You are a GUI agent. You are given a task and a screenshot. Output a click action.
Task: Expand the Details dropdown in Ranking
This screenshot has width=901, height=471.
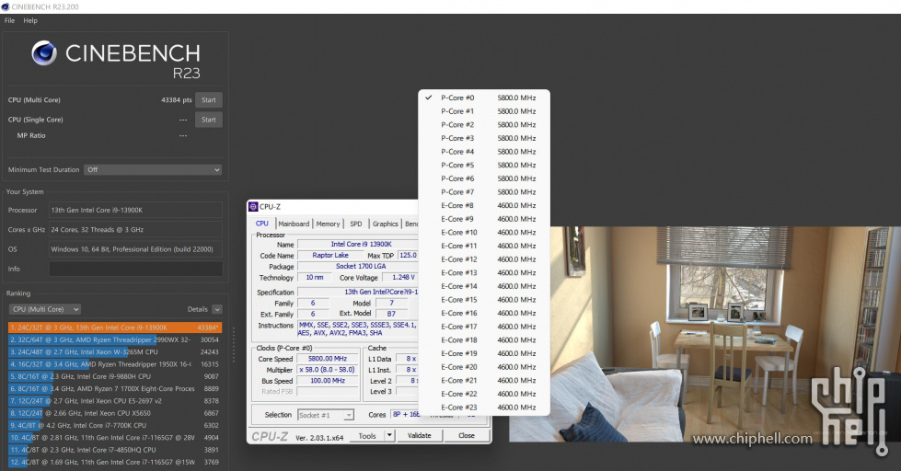[216, 309]
